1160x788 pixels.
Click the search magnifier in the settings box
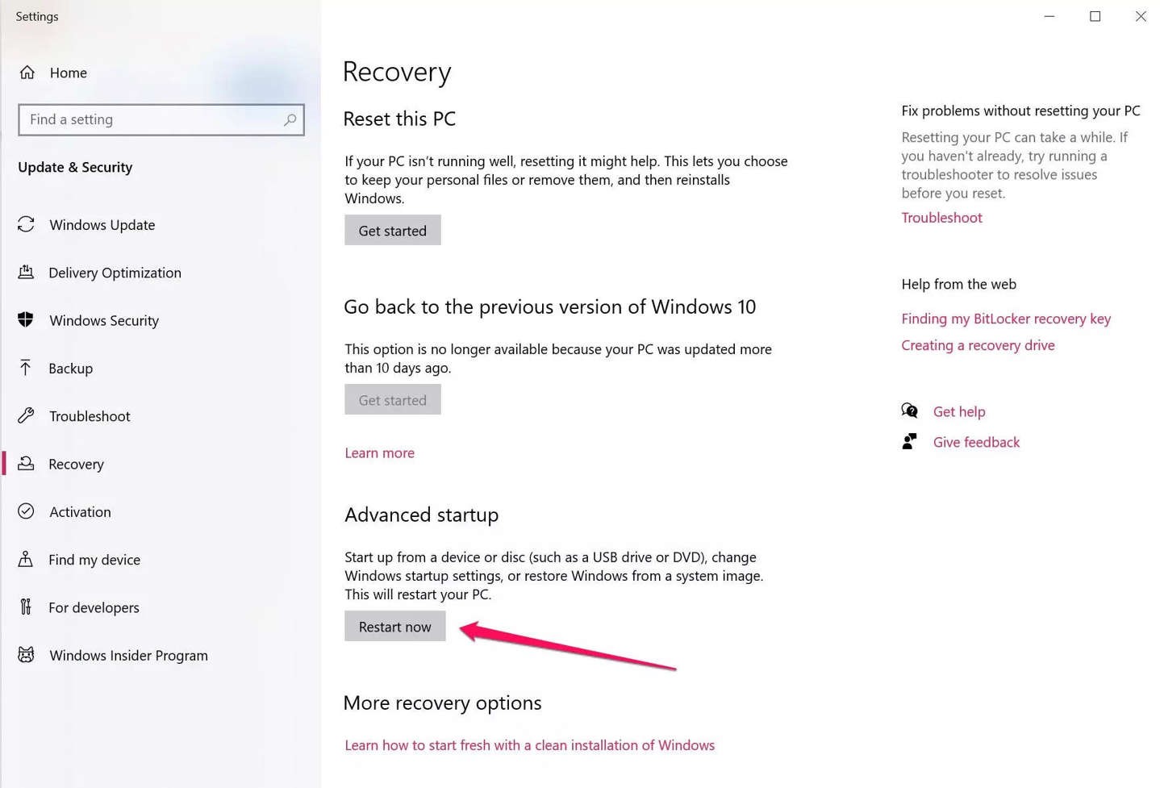click(290, 119)
